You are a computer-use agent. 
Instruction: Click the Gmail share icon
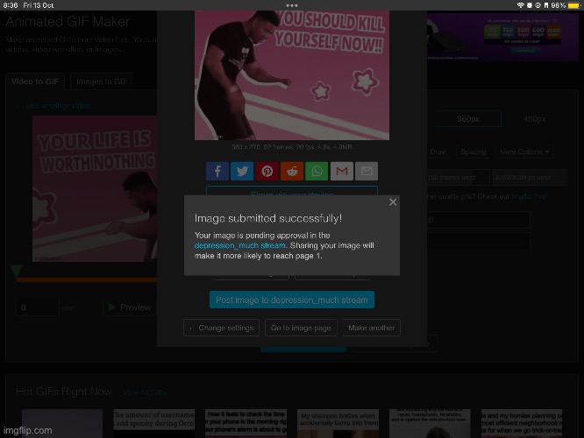[x=342, y=172]
